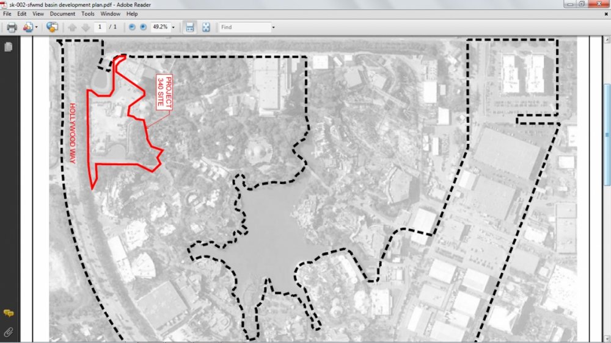Toggle one full page view mode
The height and width of the screenshot is (343, 611).
click(x=206, y=27)
